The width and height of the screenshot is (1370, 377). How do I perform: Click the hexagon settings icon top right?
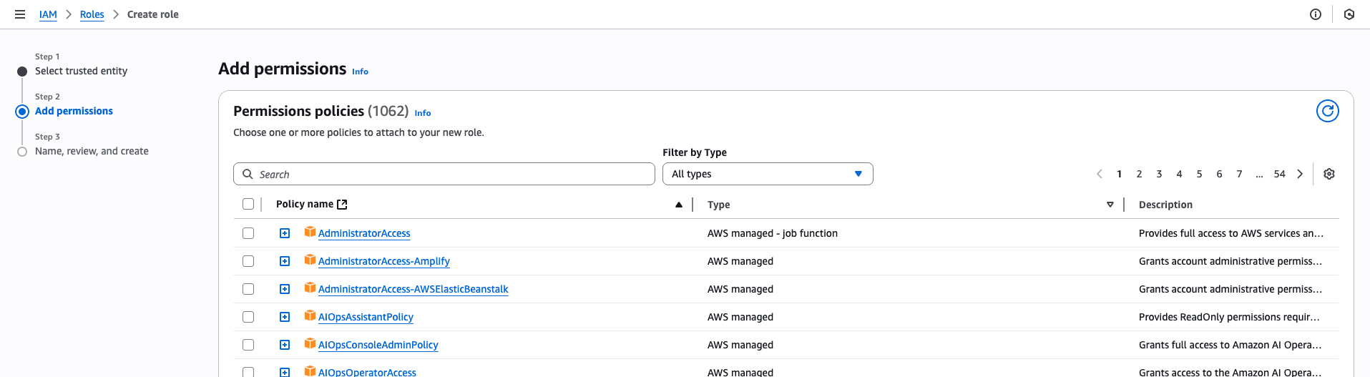[x=1349, y=14]
